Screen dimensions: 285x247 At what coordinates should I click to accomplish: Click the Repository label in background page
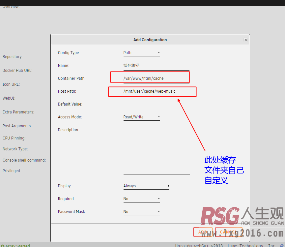tap(13, 57)
